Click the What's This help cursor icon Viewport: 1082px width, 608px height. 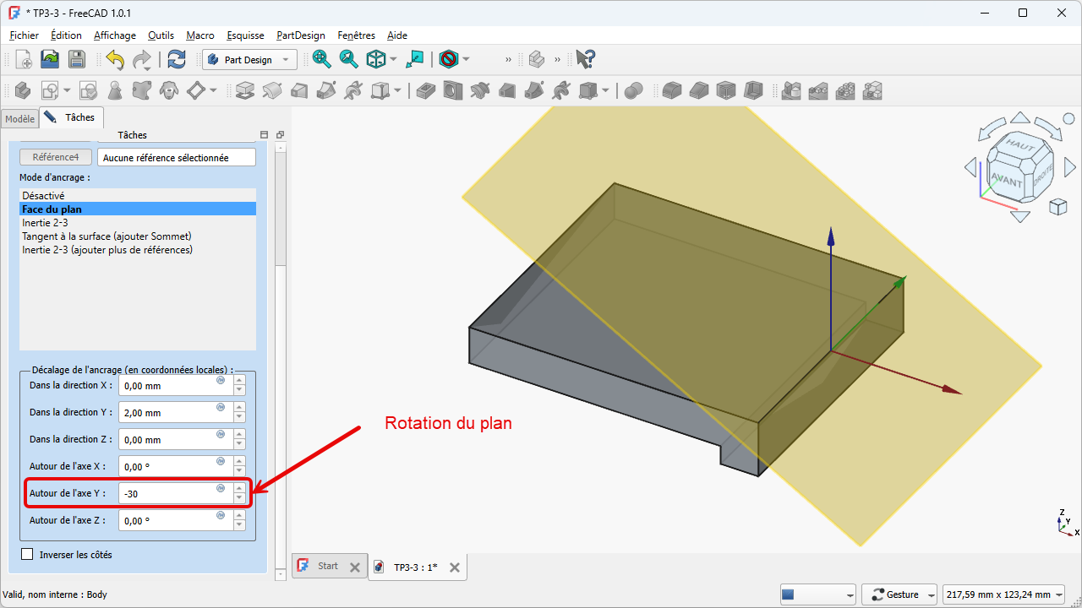pyautogui.click(x=585, y=59)
